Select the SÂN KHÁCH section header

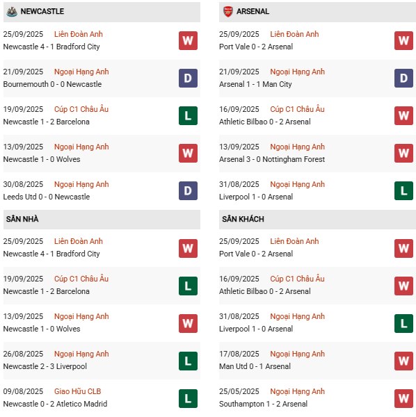tap(317, 220)
